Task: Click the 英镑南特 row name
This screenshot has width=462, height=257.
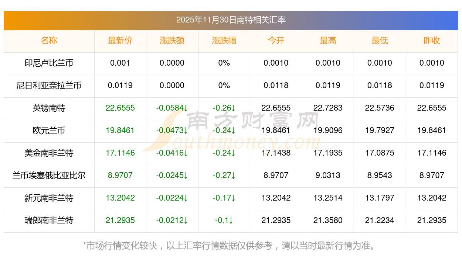Action: 49,108
